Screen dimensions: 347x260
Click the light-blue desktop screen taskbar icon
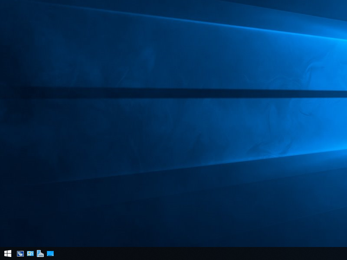click(50, 253)
